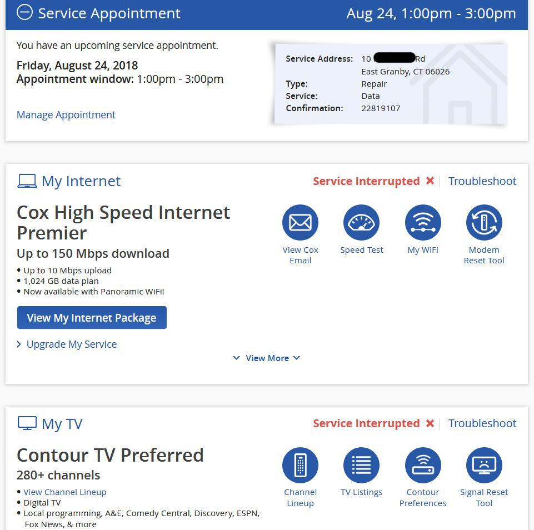Open Contour Preferences icon
Viewport: 534px width, 530px height.
click(x=423, y=465)
